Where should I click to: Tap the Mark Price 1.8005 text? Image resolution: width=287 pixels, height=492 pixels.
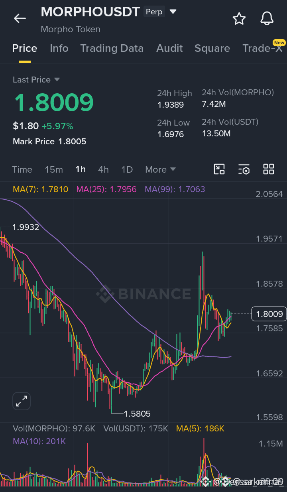(49, 142)
